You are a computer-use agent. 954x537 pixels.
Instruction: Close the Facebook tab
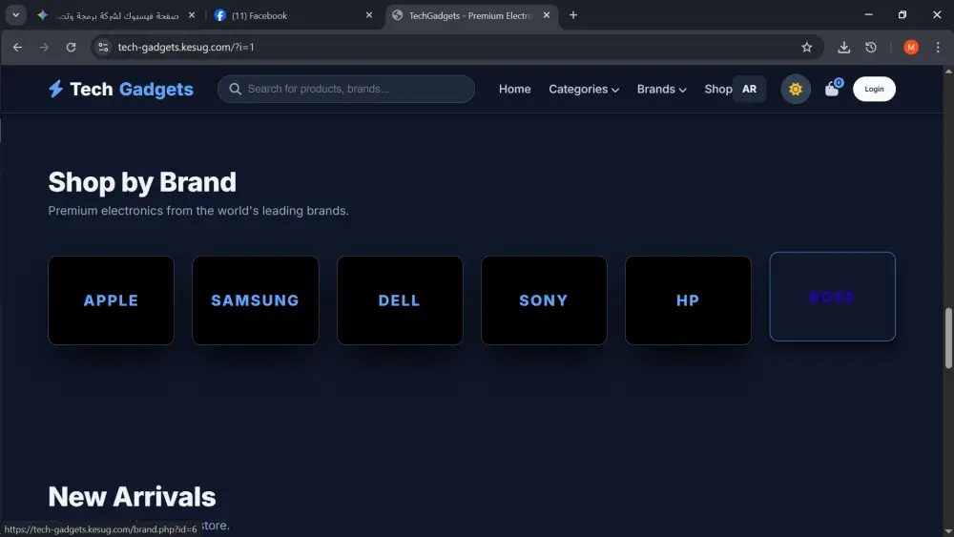[x=368, y=15]
